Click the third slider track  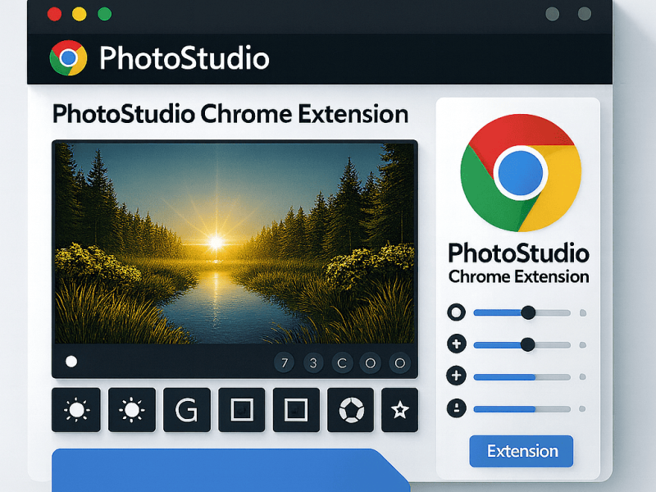(522, 377)
